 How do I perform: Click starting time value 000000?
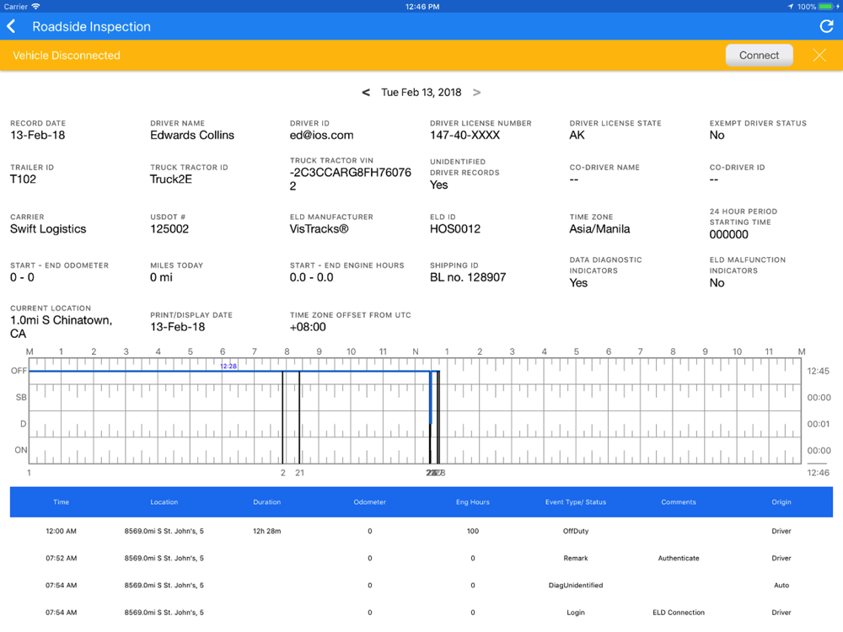pyautogui.click(x=728, y=234)
